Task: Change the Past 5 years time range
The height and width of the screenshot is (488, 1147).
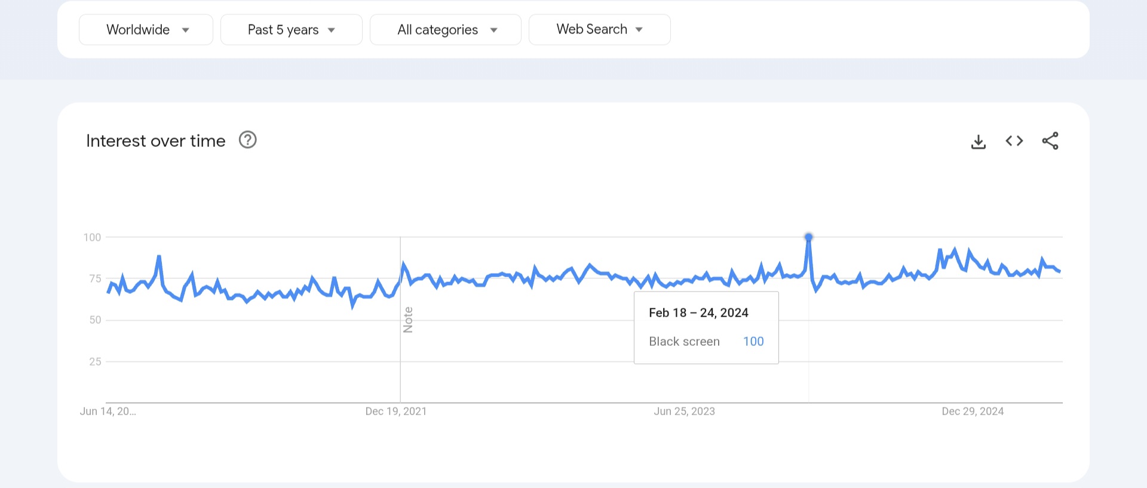Action: coord(292,30)
